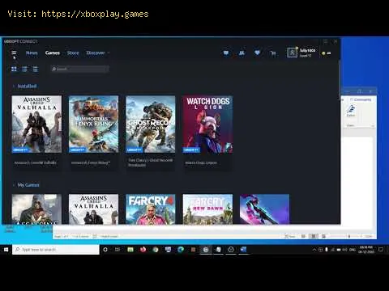Switch to grid view layout

click(14, 69)
